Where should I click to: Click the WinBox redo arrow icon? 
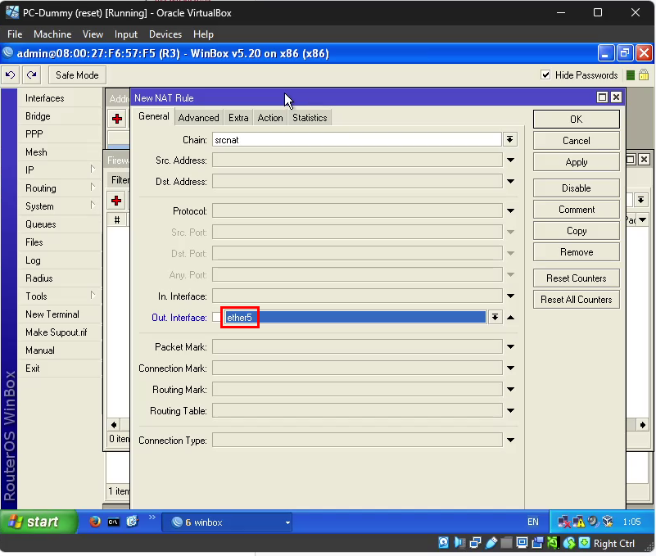click(x=31, y=75)
